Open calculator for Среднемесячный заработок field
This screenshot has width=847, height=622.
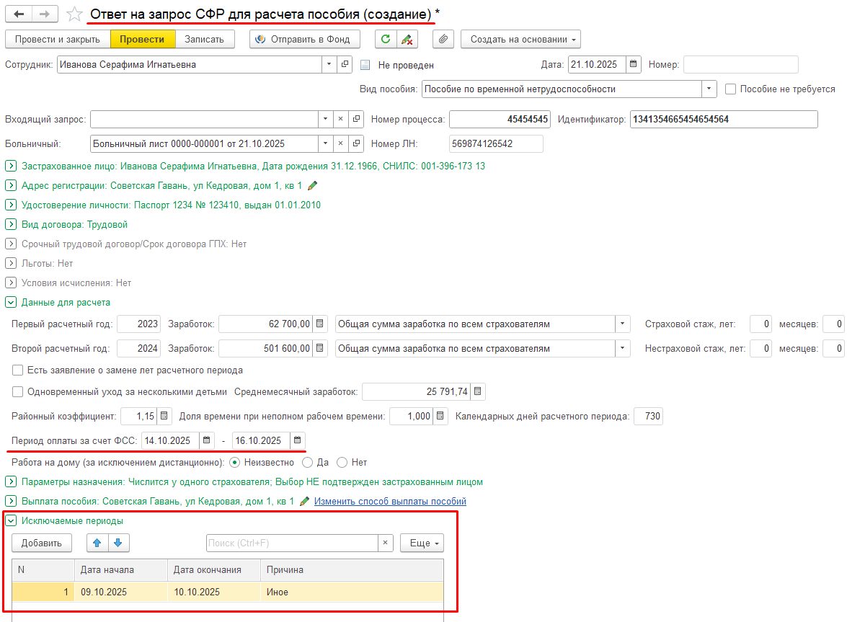click(477, 391)
